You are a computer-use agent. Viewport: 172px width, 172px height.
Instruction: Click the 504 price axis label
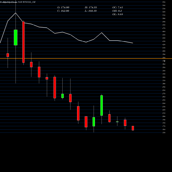tap(164, 18)
